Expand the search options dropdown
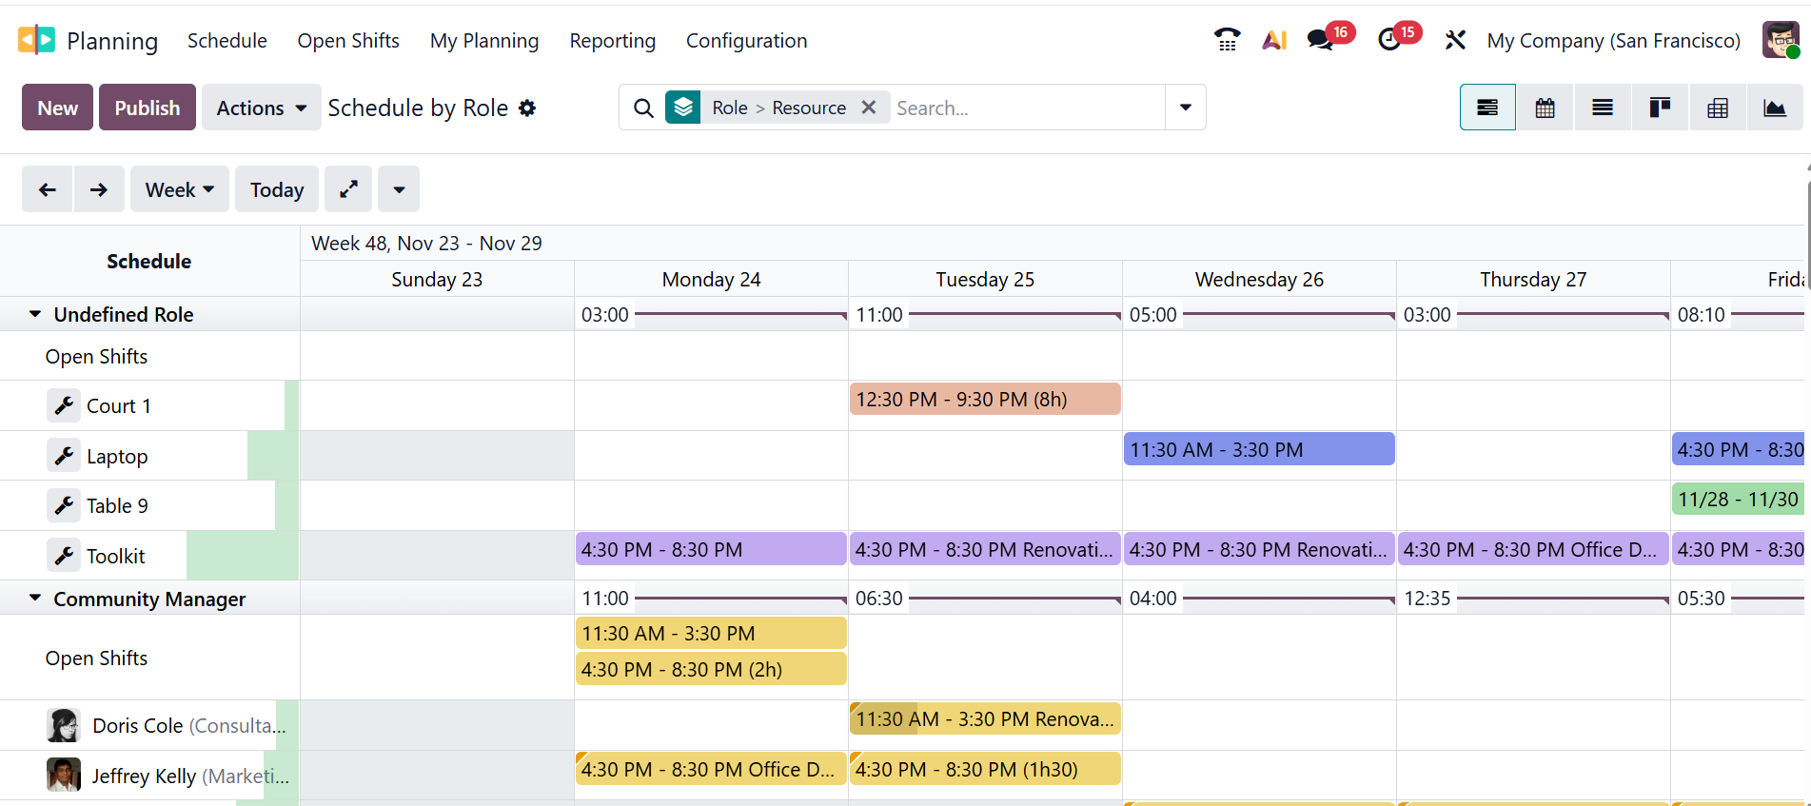Viewport: 1811px width, 806px height. (1185, 108)
